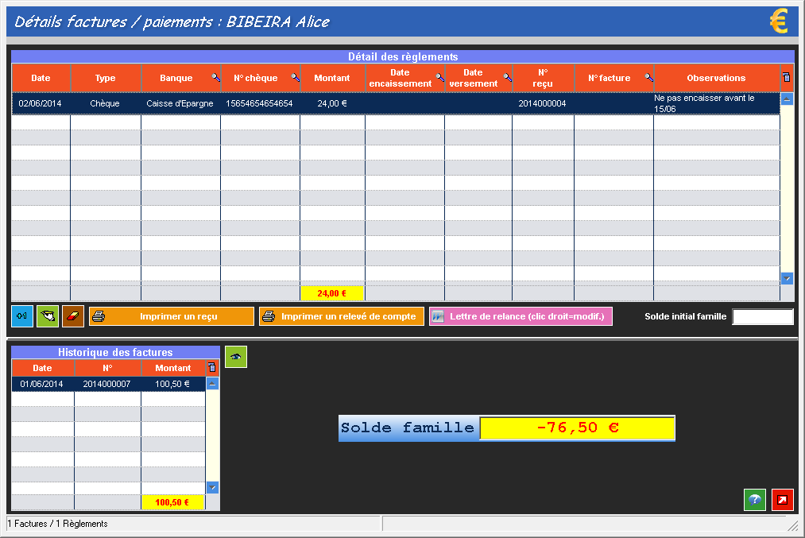Screen dimensions: 805x538
Task: Click the table options icon beside Observations header
Action: point(787,78)
